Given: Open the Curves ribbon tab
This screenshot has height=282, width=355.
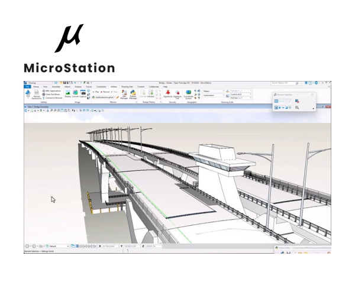Looking at the screenshot, I should pos(89,87).
